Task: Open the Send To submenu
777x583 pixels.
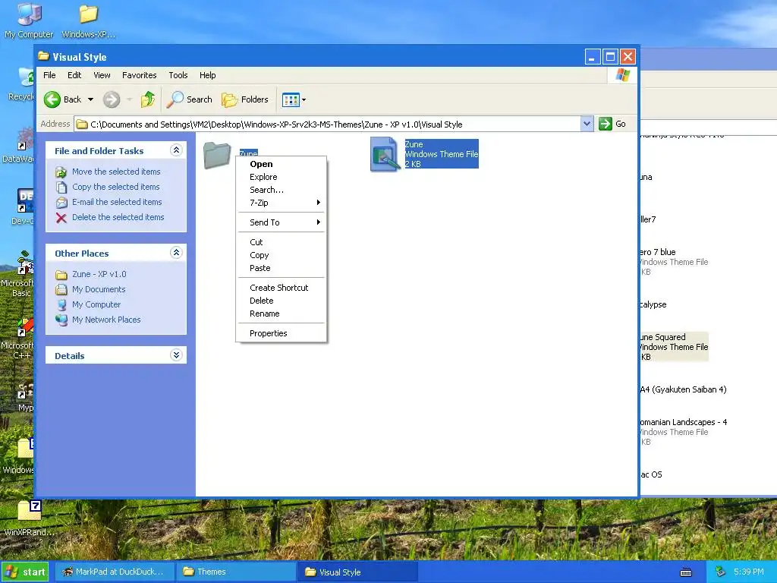Action: click(x=281, y=222)
